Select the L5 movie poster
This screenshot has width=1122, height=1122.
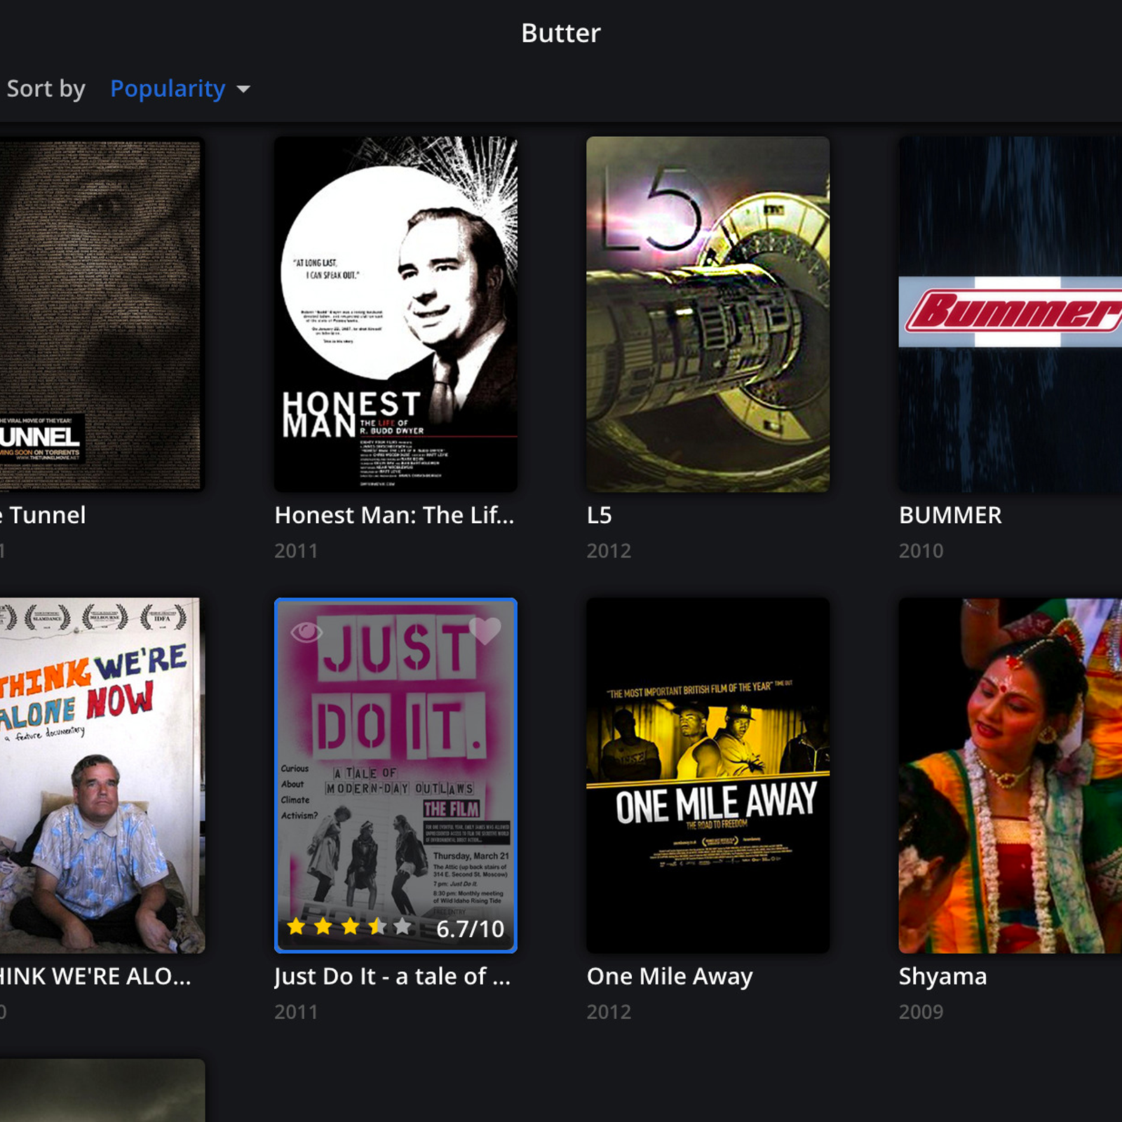click(x=708, y=313)
